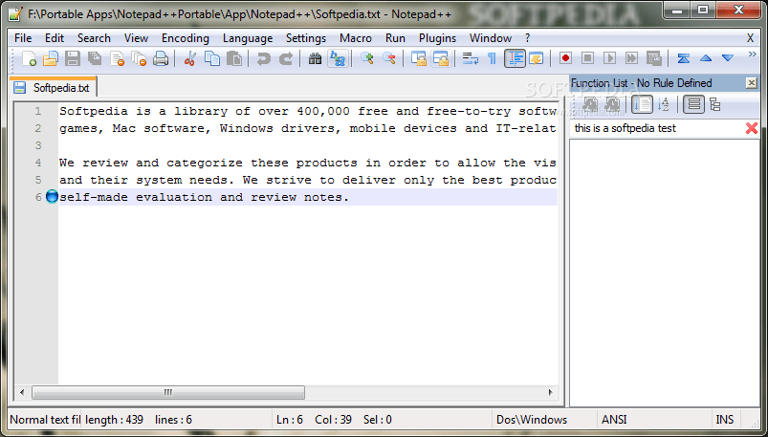
Task: Click the Open file folder icon
Action: click(x=50, y=58)
